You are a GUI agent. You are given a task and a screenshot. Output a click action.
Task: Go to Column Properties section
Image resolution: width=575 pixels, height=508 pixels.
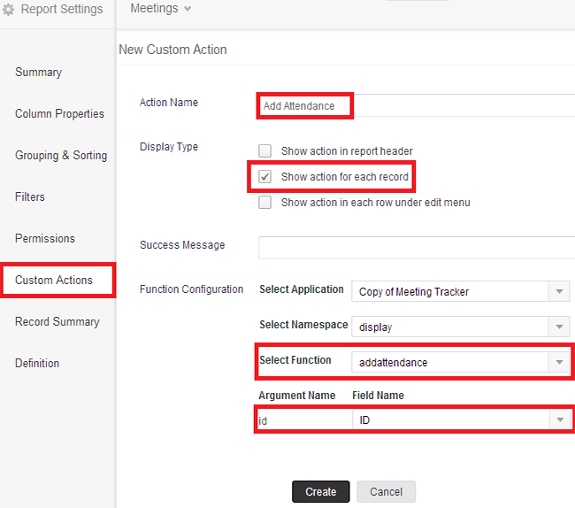pos(59,114)
